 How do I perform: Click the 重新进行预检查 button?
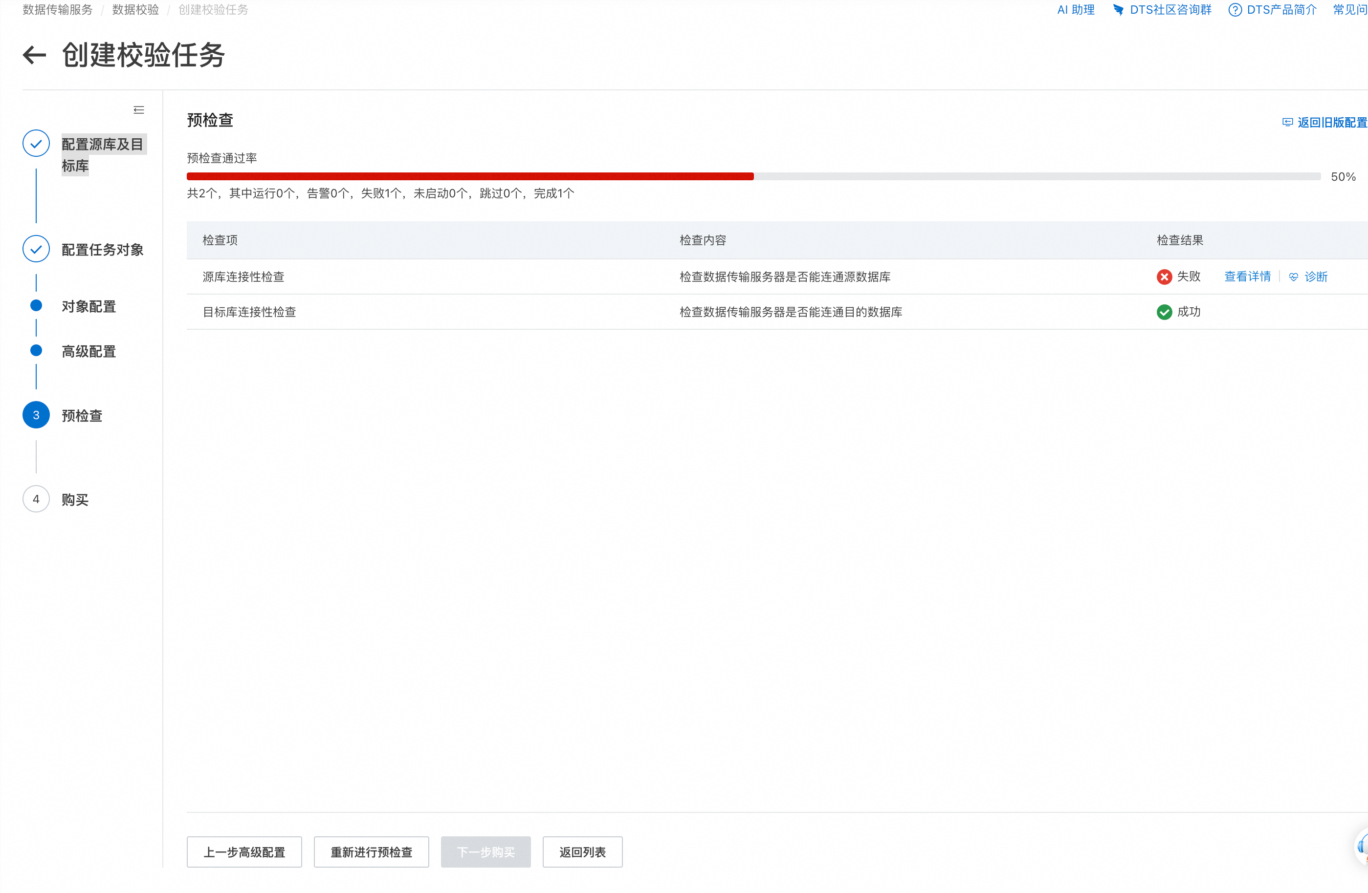tap(371, 851)
